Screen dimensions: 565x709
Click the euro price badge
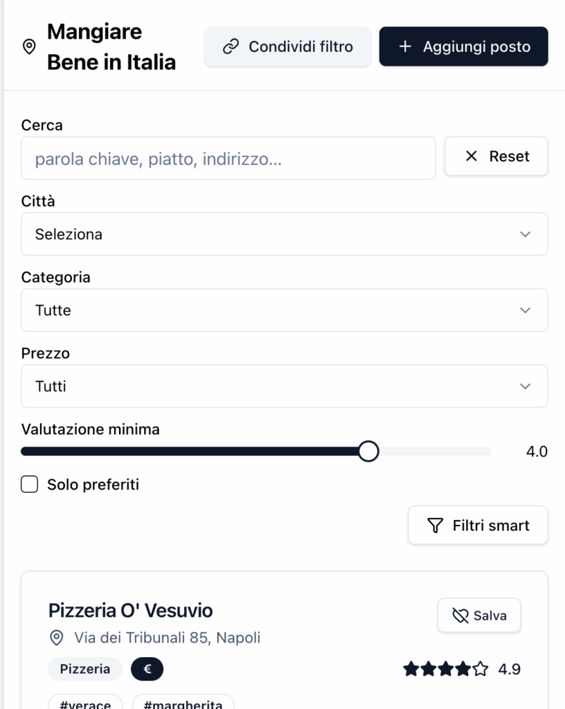pyautogui.click(x=147, y=669)
